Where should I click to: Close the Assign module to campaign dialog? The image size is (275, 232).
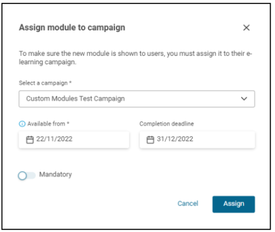click(x=246, y=28)
